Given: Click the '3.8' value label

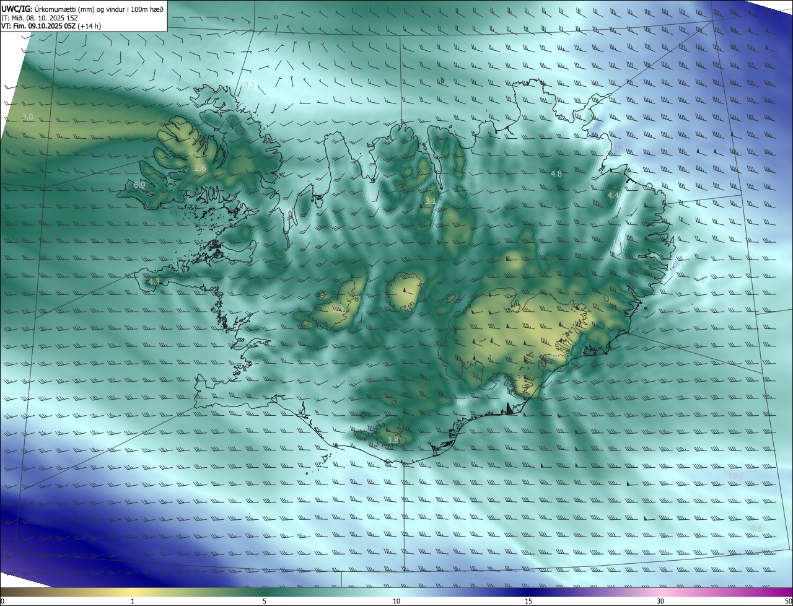Looking at the screenshot, I should point(393,440).
